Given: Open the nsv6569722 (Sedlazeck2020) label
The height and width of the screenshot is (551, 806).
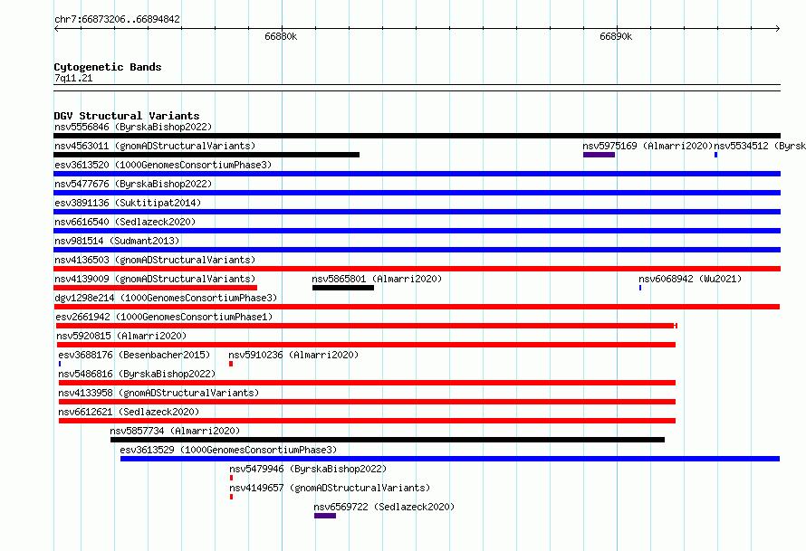Looking at the screenshot, I should tap(384, 507).
